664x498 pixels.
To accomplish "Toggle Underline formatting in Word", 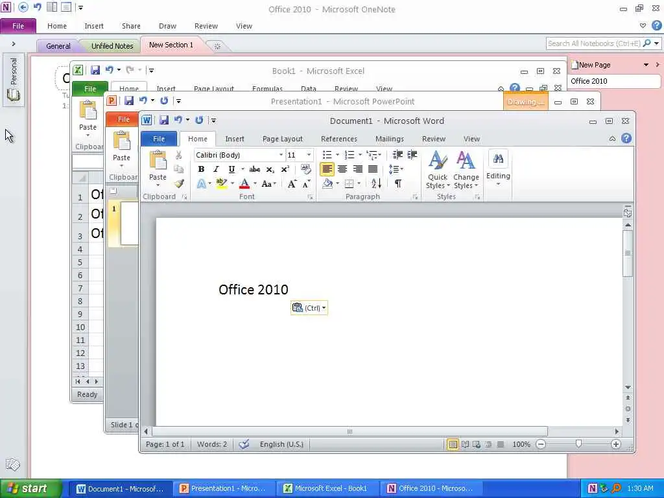I will 231,169.
